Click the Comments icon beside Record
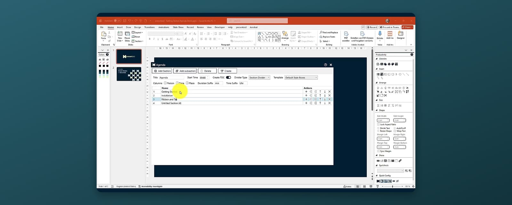 [x=363, y=27]
